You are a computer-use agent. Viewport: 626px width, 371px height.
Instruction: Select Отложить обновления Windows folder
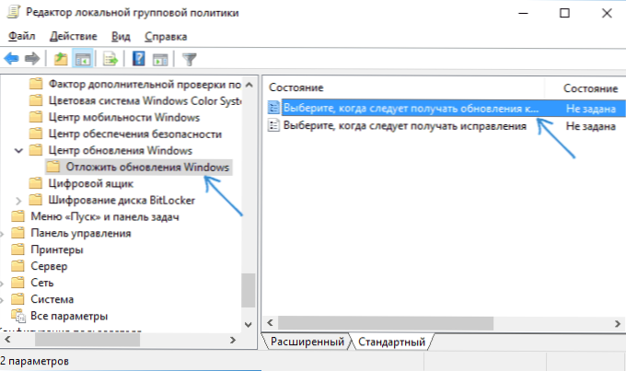click(x=147, y=167)
